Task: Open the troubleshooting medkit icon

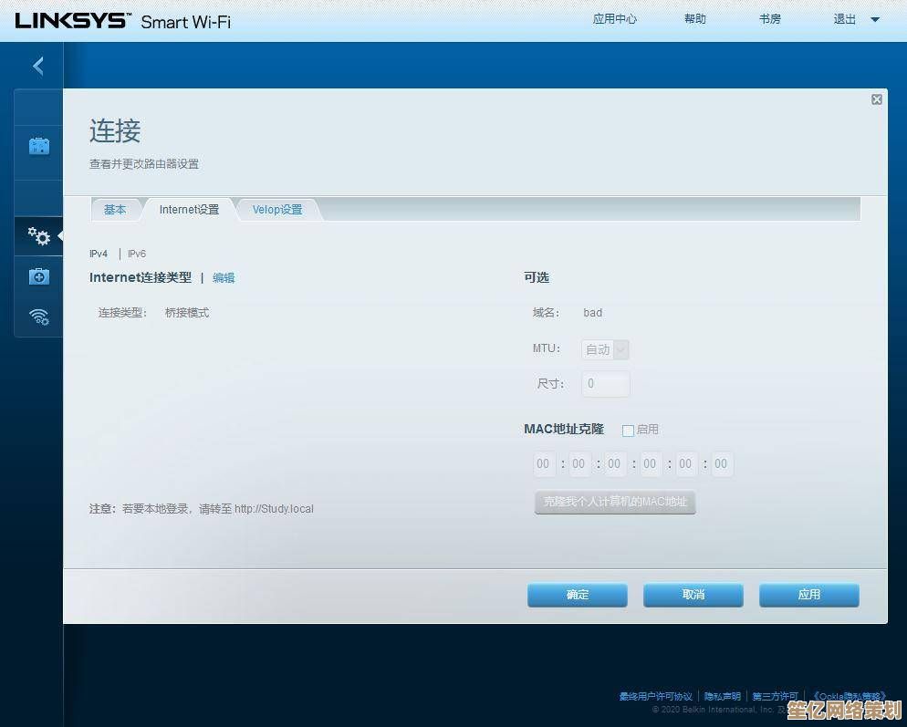Action: coord(39,276)
